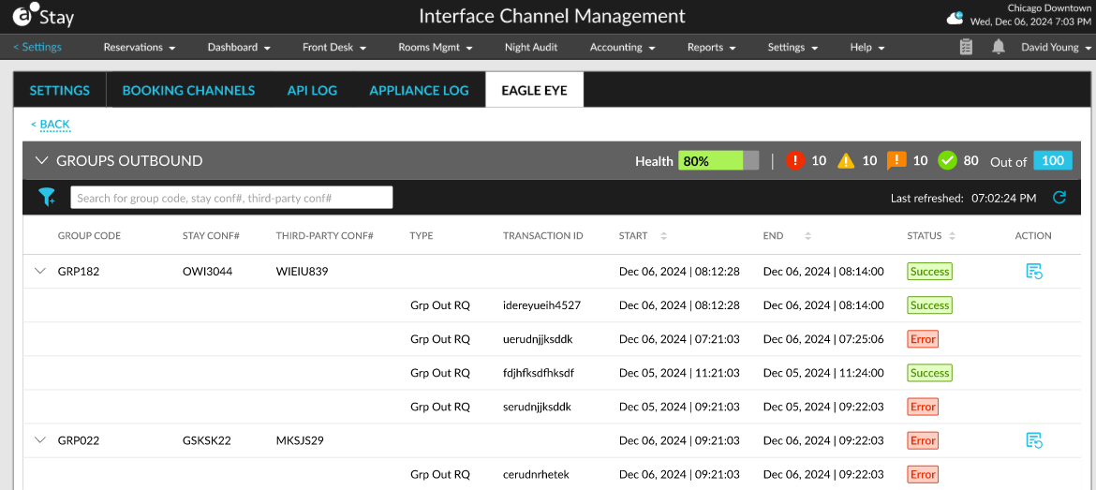
Task: Click the TRANSACTION ID column header
Action: (x=543, y=236)
